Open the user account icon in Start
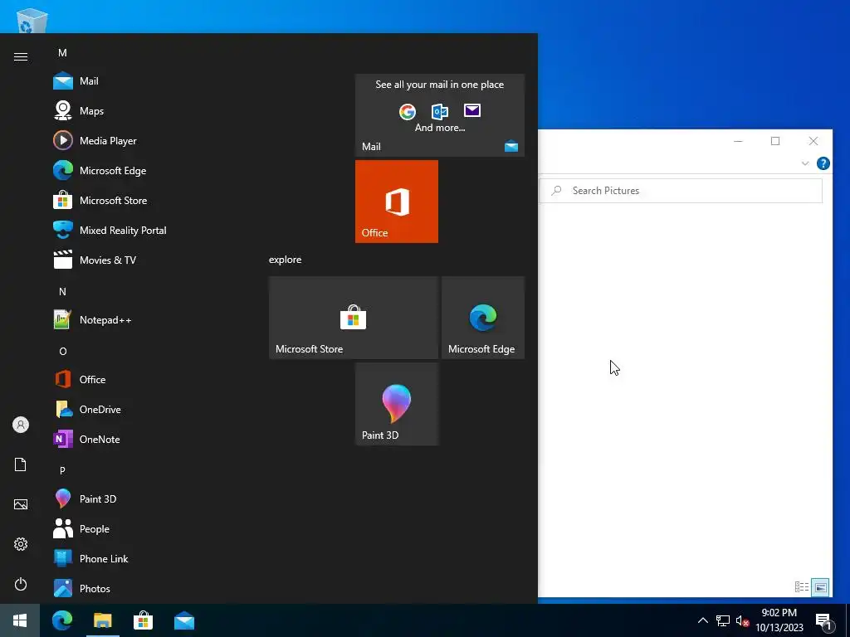The height and width of the screenshot is (637, 850). click(x=21, y=425)
